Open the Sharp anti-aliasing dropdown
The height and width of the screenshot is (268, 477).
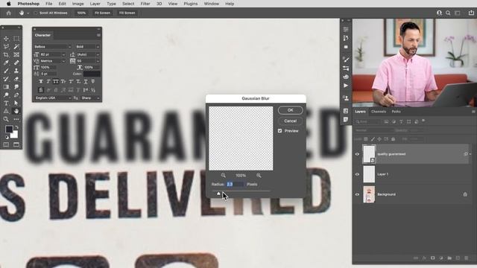(x=90, y=98)
